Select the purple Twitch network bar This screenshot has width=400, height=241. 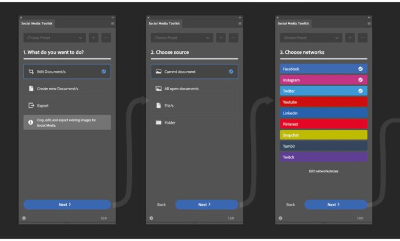point(324,157)
